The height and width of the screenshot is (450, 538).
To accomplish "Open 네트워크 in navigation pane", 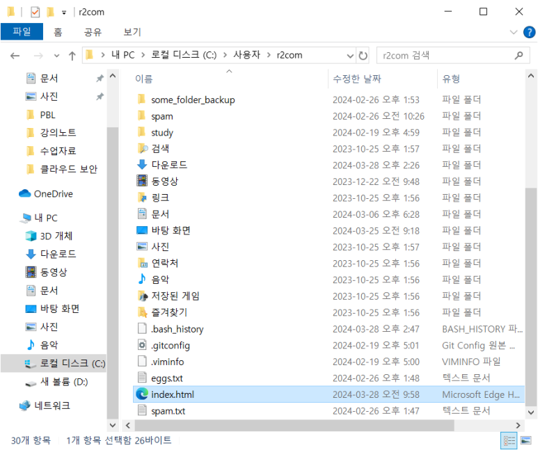I will [x=52, y=405].
